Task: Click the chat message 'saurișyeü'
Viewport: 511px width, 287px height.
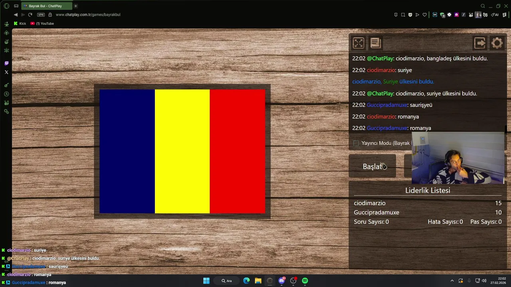Action: [421, 105]
